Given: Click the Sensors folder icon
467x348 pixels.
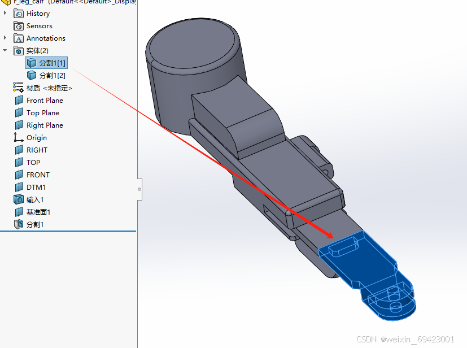Looking at the screenshot, I should tap(19, 26).
